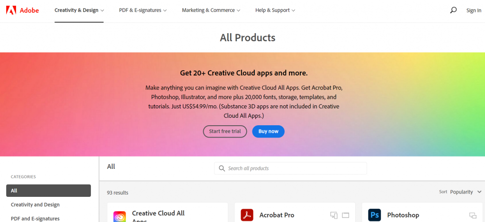
Task: Click the Sign In link
Action: point(474,10)
